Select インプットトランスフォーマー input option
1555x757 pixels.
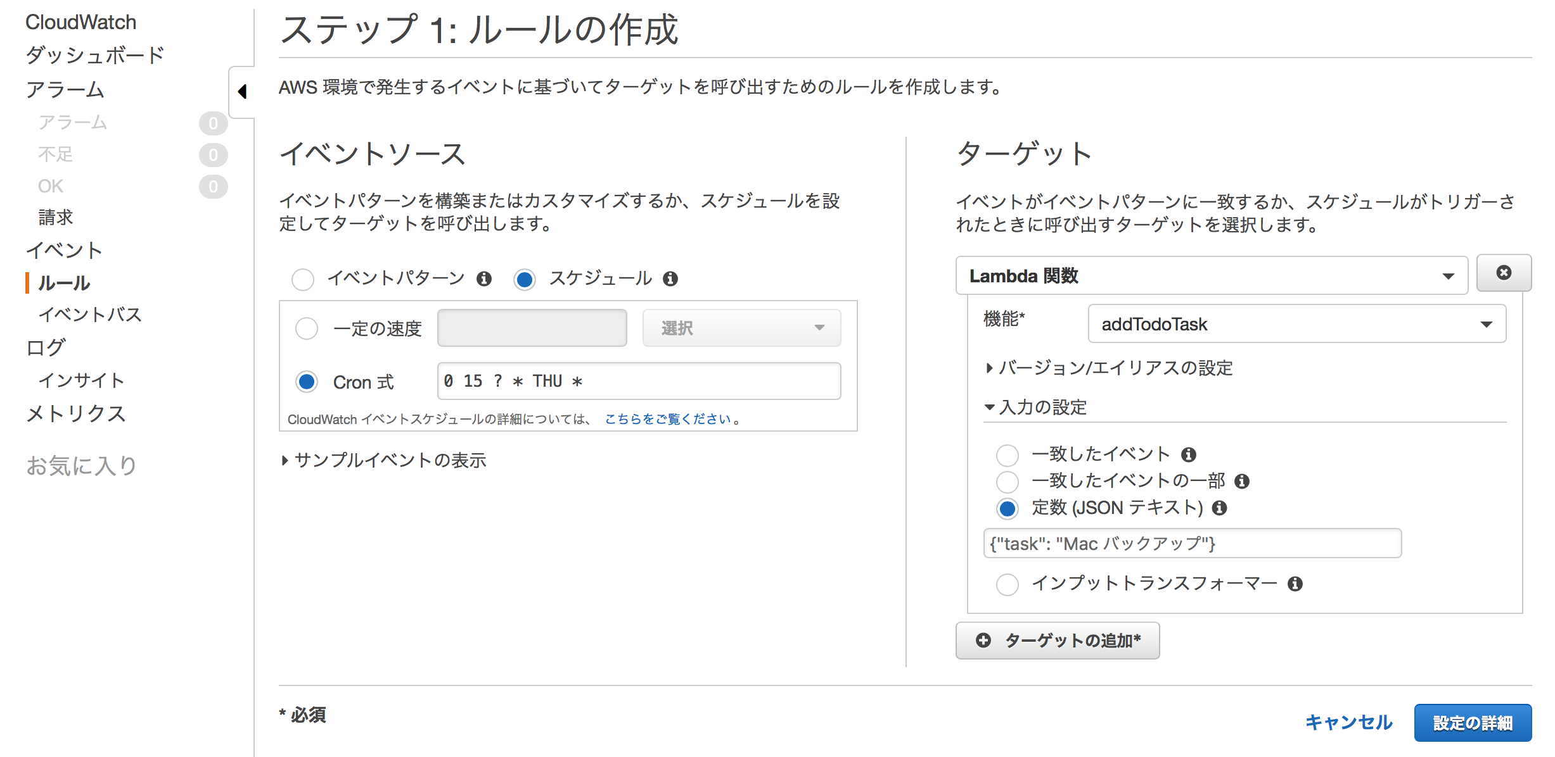coord(1008,584)
